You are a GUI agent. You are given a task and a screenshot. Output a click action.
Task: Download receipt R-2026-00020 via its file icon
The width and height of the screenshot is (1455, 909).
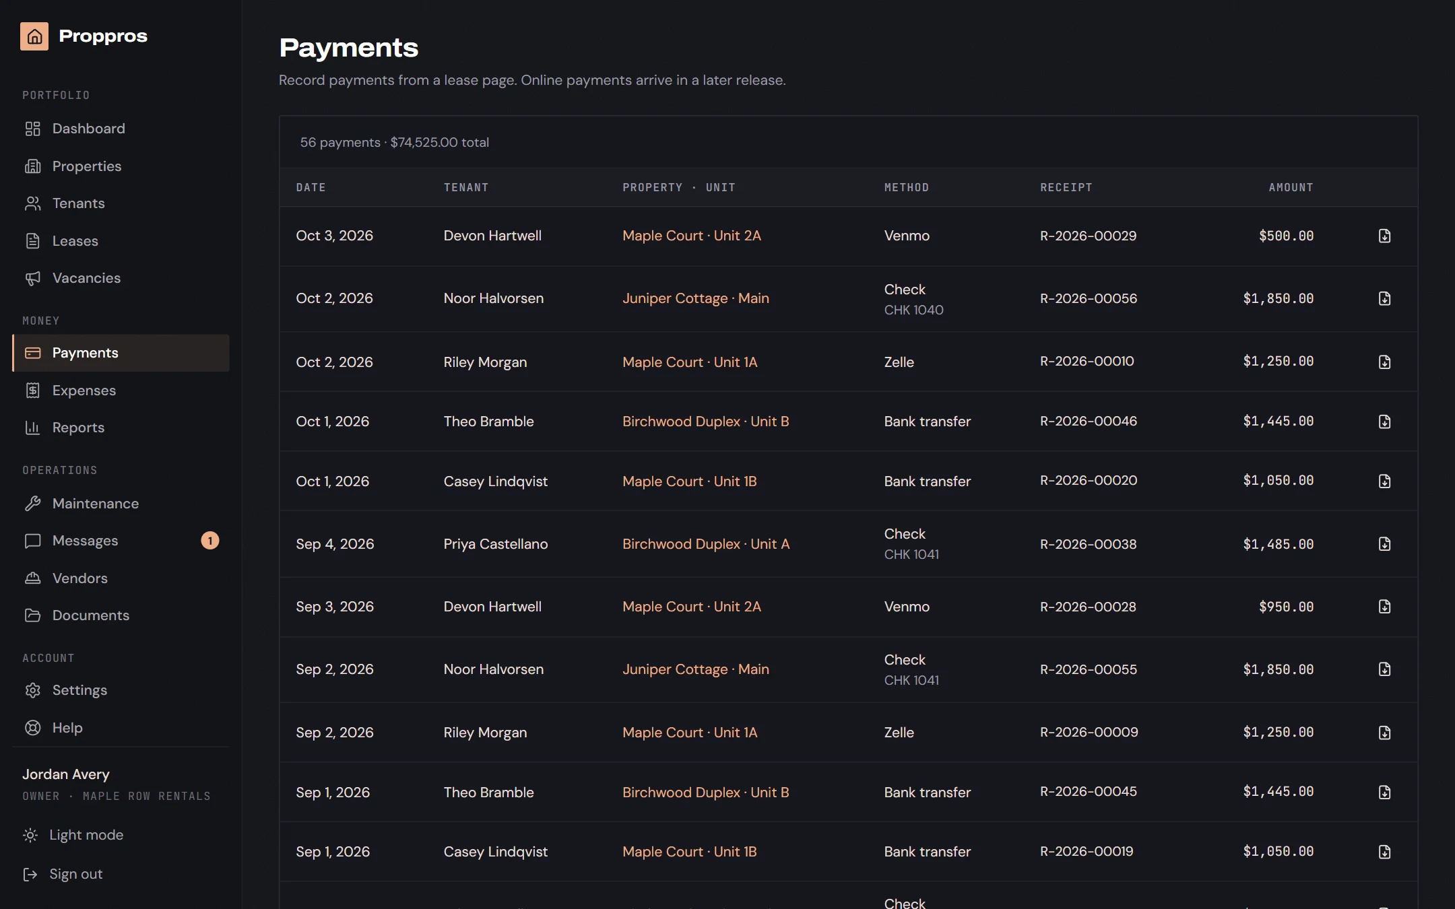click(1384, 481)
